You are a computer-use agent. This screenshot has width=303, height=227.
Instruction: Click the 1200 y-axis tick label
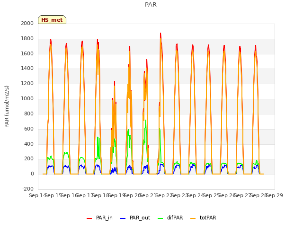[x=27, y=84]
